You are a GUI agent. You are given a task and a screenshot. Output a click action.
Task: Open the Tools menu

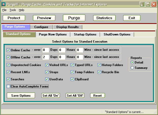point(13,10)
